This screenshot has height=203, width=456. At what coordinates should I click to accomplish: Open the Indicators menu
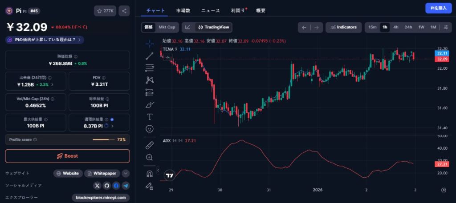(344, 27)
